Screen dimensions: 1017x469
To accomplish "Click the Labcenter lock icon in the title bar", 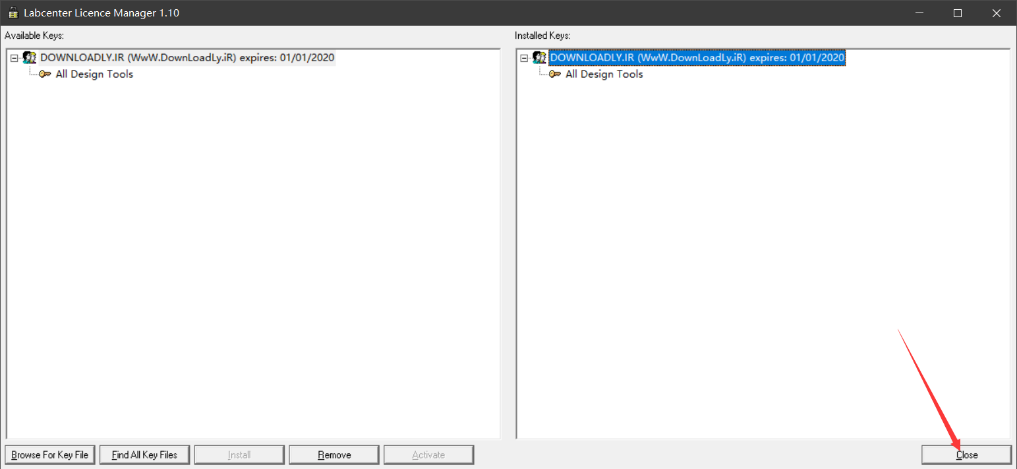I will (x=13, y=13).
